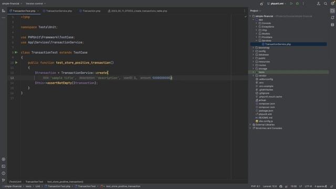This screenshot has height=189, width=336.
Task: Switch to Transaction.php tab
Action: click(90, 11)
